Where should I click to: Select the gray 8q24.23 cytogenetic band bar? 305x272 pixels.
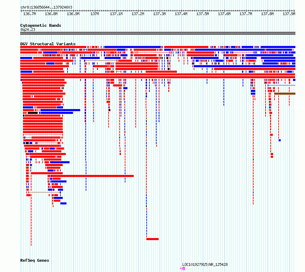pyautogui.click(x=158, y=33)
